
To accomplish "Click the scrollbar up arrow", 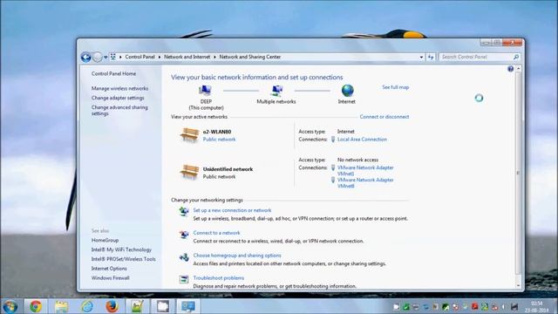I will tap(518, 68).
